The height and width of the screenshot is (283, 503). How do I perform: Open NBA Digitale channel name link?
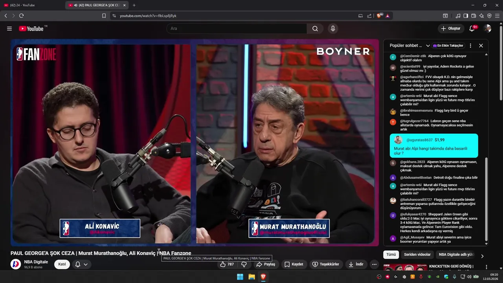click(36, 262)
